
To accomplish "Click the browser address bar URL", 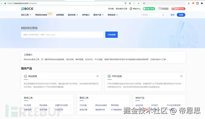I will click(22, 3).
